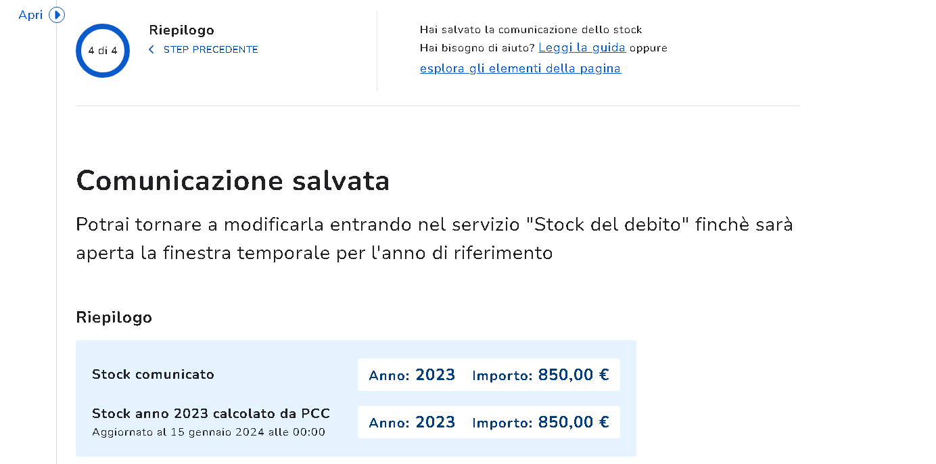Click Anno 2023 in the Stock comunicato row
Image resolution: width=936 pixels, height=464 pixels.
click(x=412, y=375)
